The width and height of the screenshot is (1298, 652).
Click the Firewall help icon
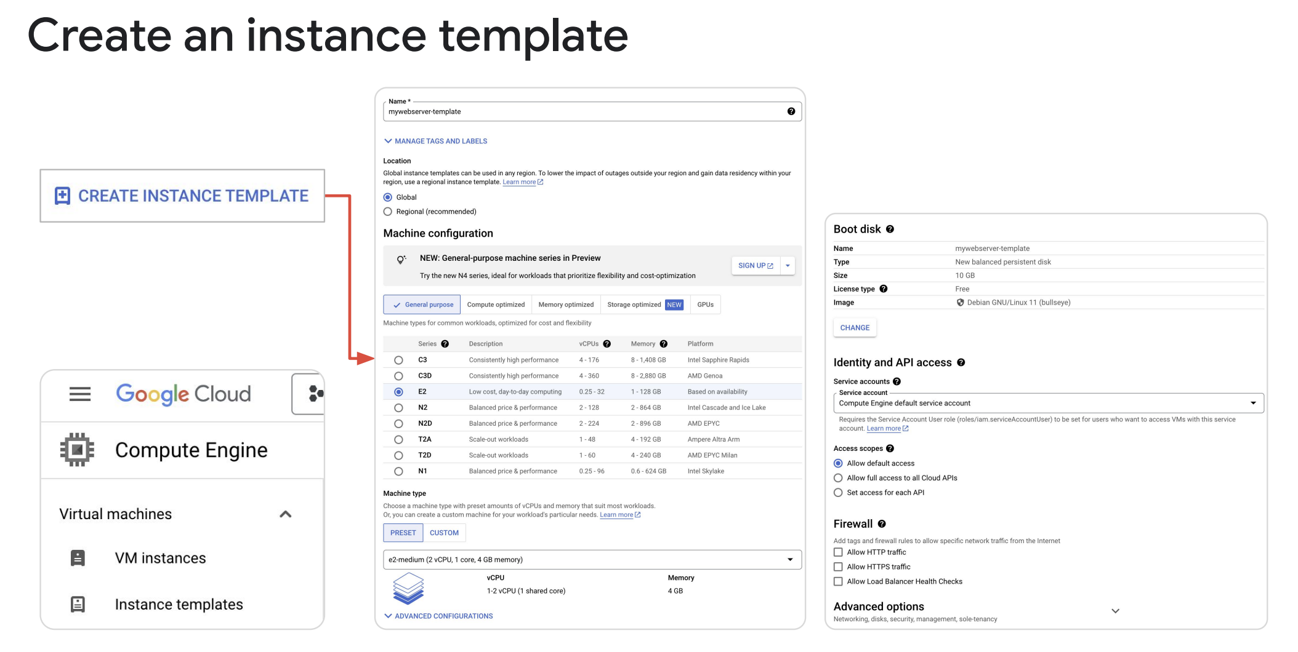pos(882,524)
